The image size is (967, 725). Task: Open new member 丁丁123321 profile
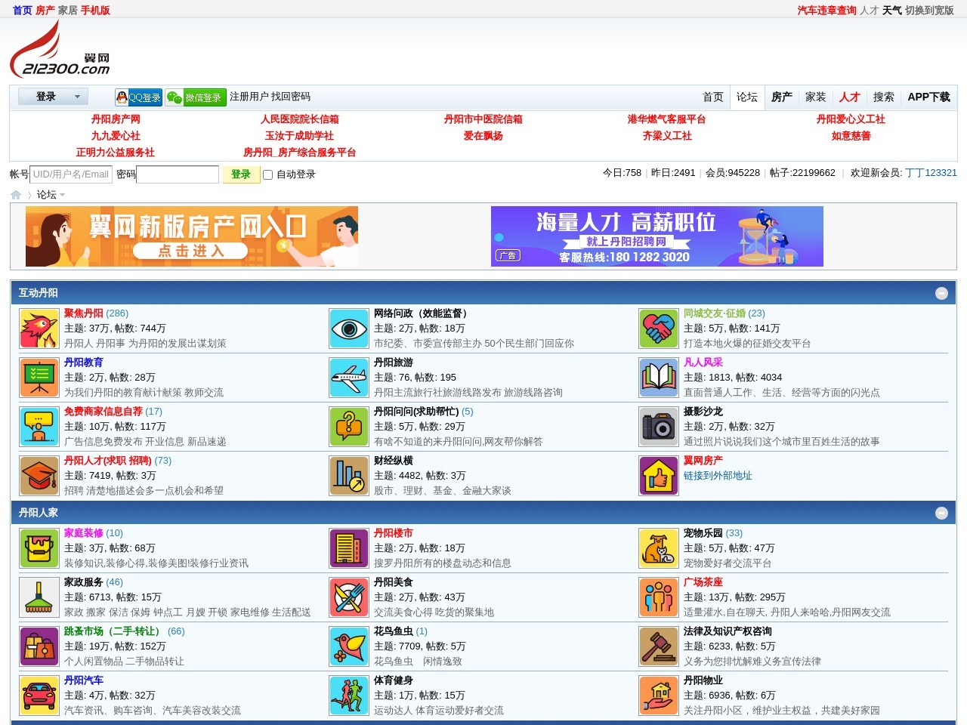[x=931, y=173]
